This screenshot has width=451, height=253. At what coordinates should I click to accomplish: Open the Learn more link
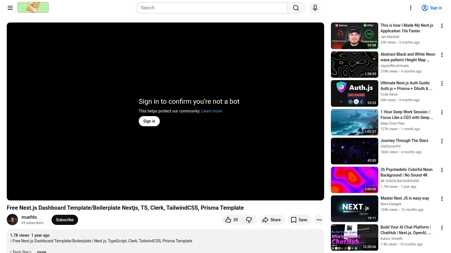point(211,111)
